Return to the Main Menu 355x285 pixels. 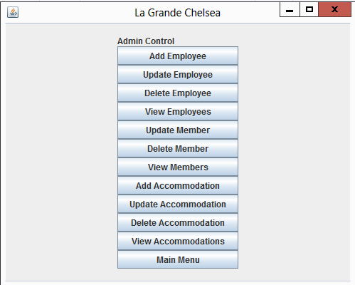(178, 259)
